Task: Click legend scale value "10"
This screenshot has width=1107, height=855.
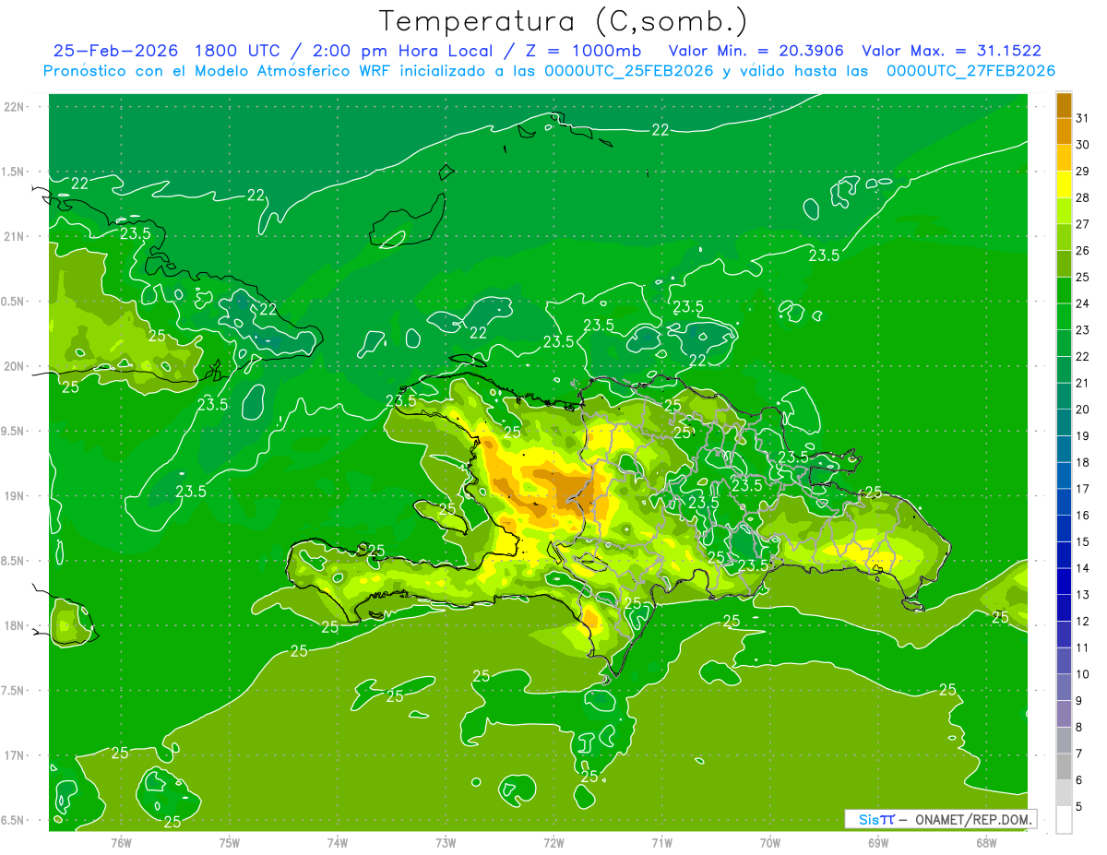Action: pos(1082,674)
